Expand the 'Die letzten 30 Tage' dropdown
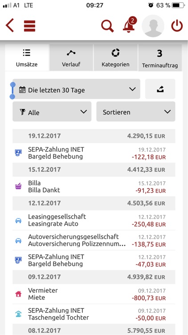The height and width of the screenshot is (335, 188). click(x=76, y=89)
